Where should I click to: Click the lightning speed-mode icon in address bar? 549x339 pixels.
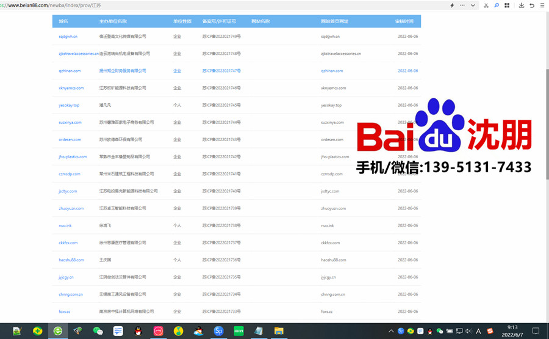pos(452,5)
